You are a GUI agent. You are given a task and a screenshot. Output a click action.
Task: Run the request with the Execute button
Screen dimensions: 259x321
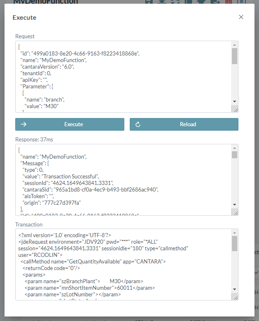[x=69, y=124]
